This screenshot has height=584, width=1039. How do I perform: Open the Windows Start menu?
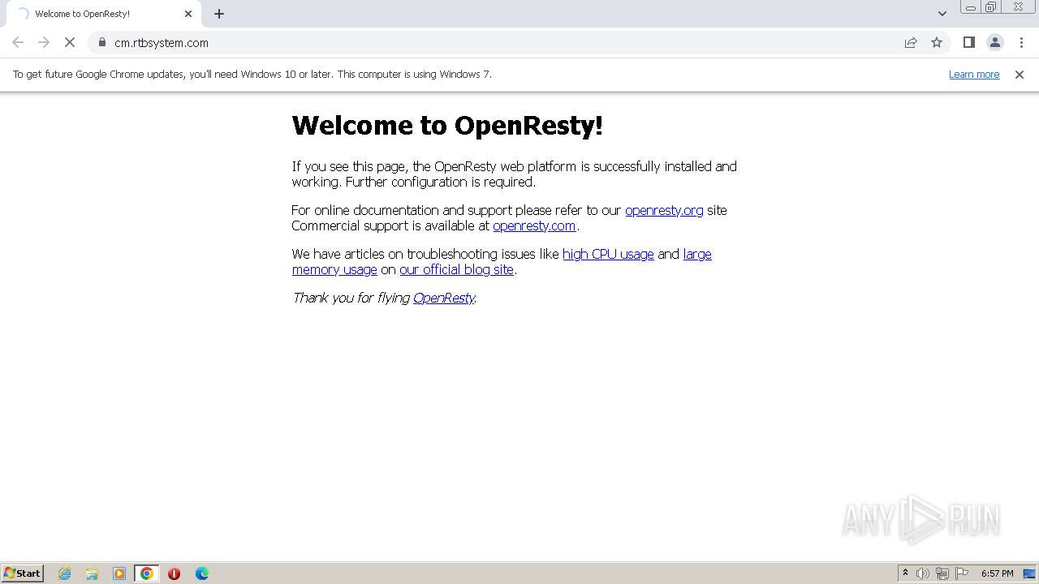coord(23,573)
